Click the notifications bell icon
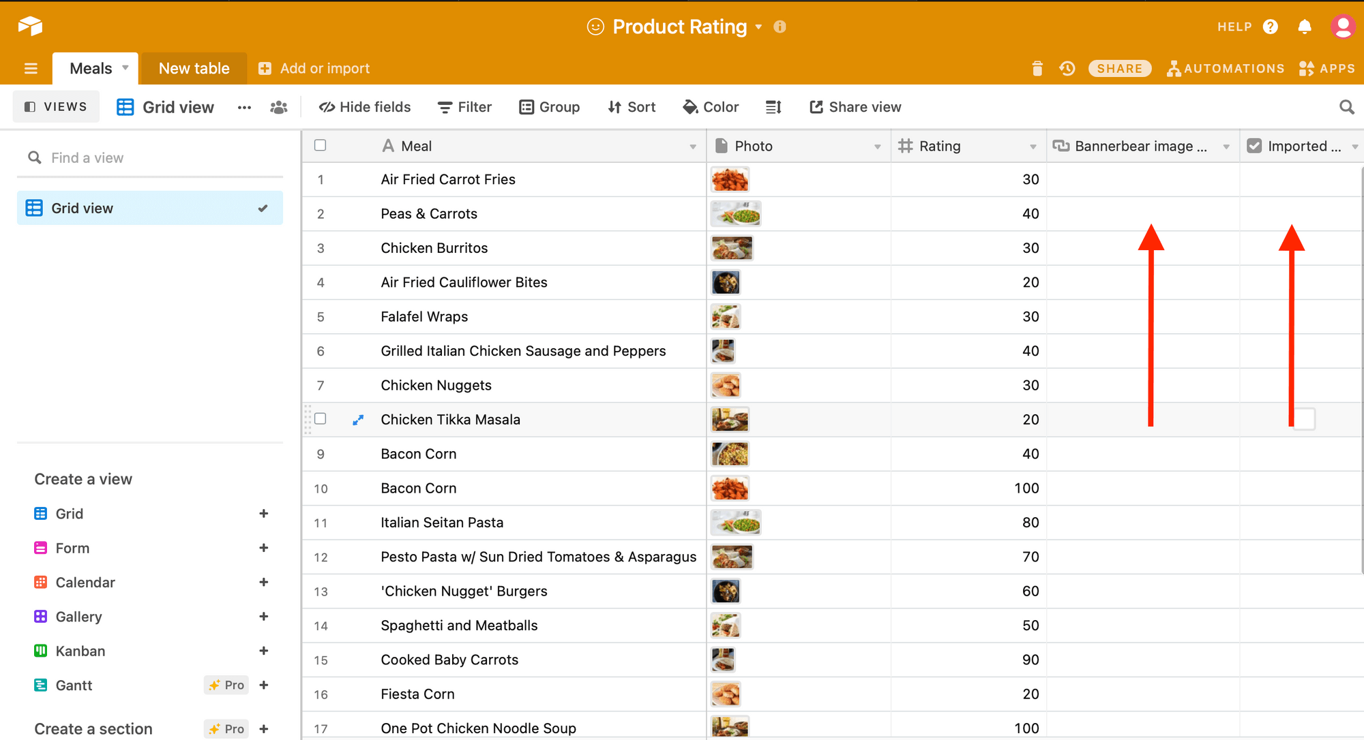 (1305, 27)
